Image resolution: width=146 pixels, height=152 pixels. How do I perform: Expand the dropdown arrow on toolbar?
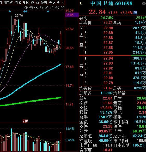click(x=63, y=2)
